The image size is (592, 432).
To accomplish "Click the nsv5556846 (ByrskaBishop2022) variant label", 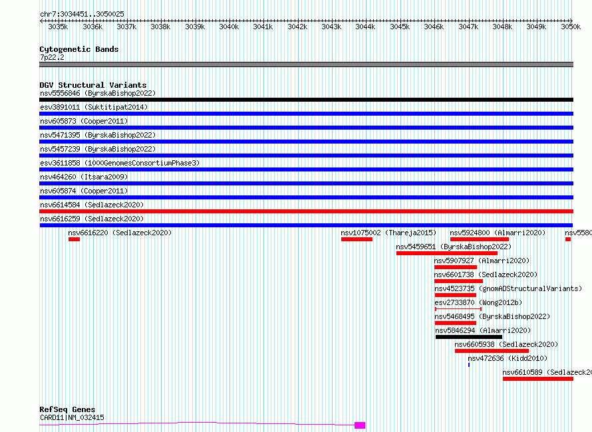I will click(x=98, y=93).
